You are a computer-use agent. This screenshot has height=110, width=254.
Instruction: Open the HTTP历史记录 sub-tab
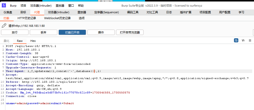click(x=27, y=18)
